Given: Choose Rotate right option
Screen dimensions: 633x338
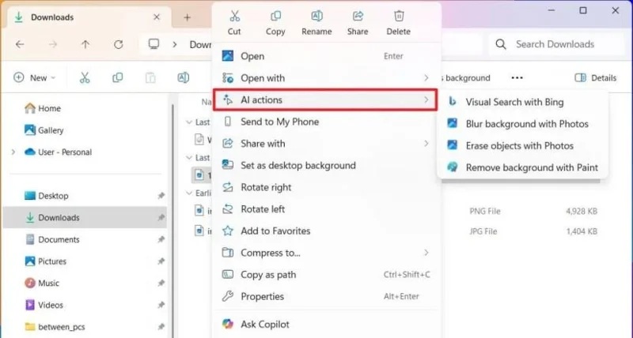Looking at the screenshot, I should click(326, 187).
